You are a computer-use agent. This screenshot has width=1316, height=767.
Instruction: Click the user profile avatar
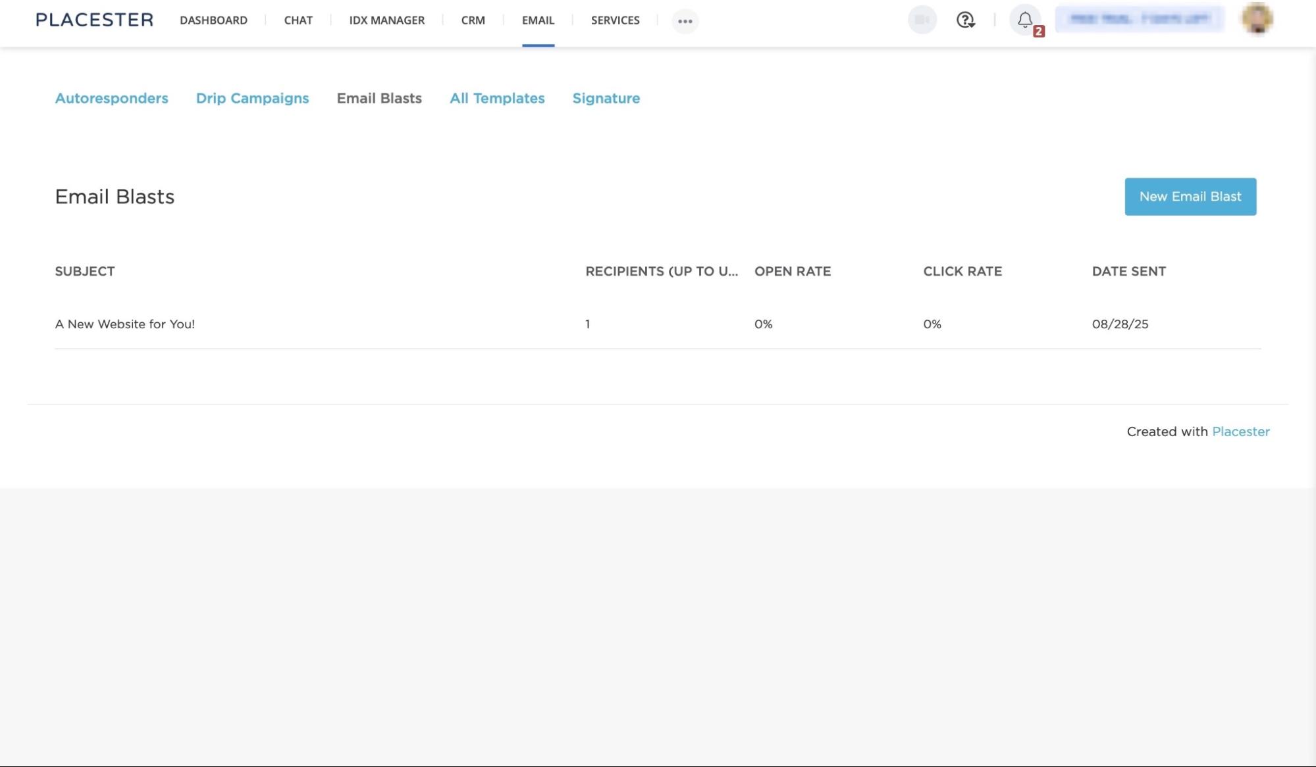pos(1257,18)
